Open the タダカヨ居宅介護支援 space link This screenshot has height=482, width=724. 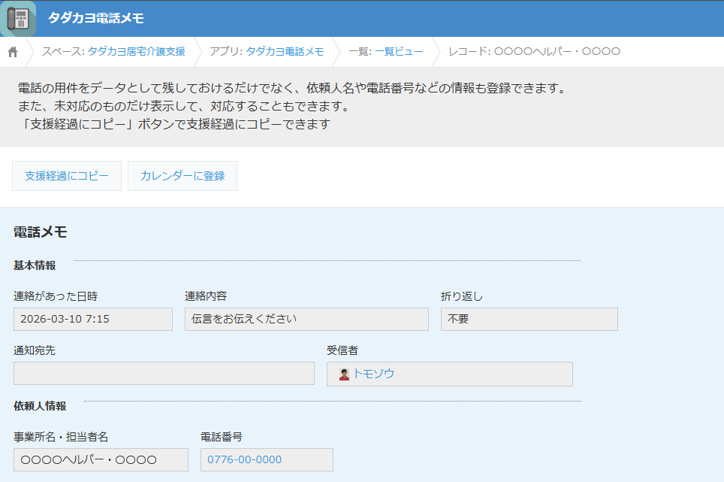point(136,52)
